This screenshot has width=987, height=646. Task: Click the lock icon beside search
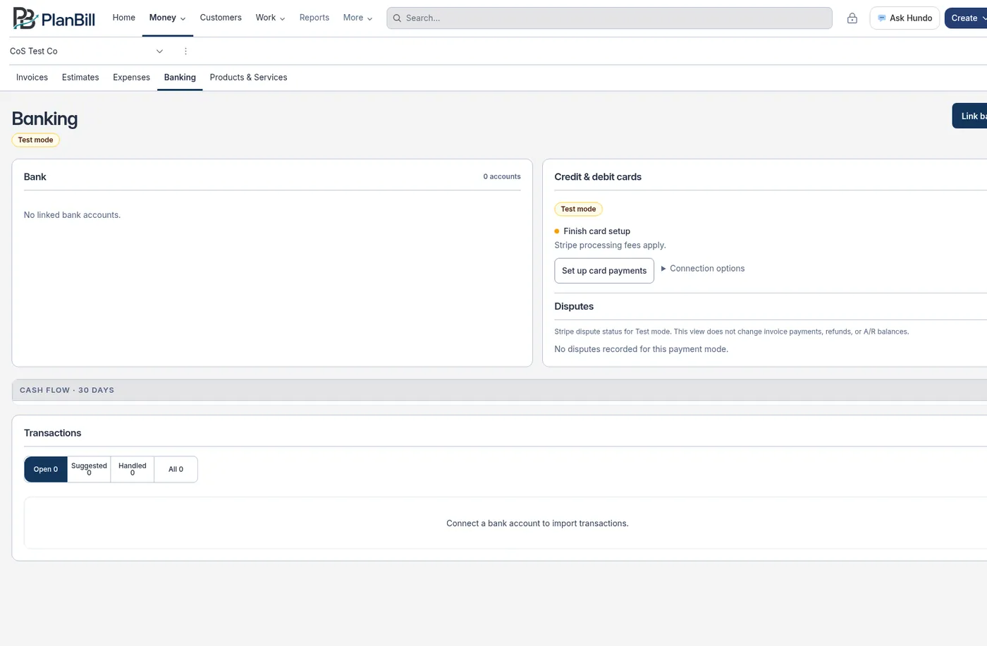coord(852,18)
